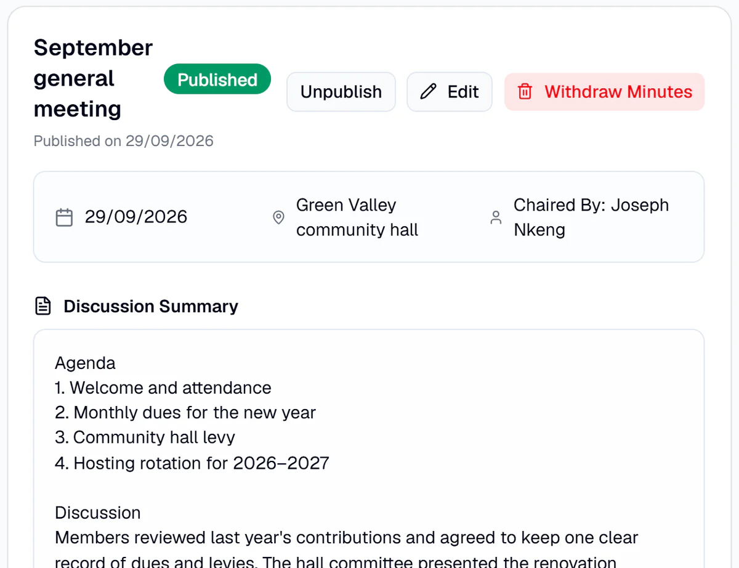
Task: Click the 'Agenda' line in summary
Action: pyautogui.click(x=85, y=363)
